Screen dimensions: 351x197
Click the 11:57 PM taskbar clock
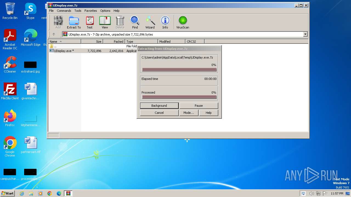pos(337,193)
